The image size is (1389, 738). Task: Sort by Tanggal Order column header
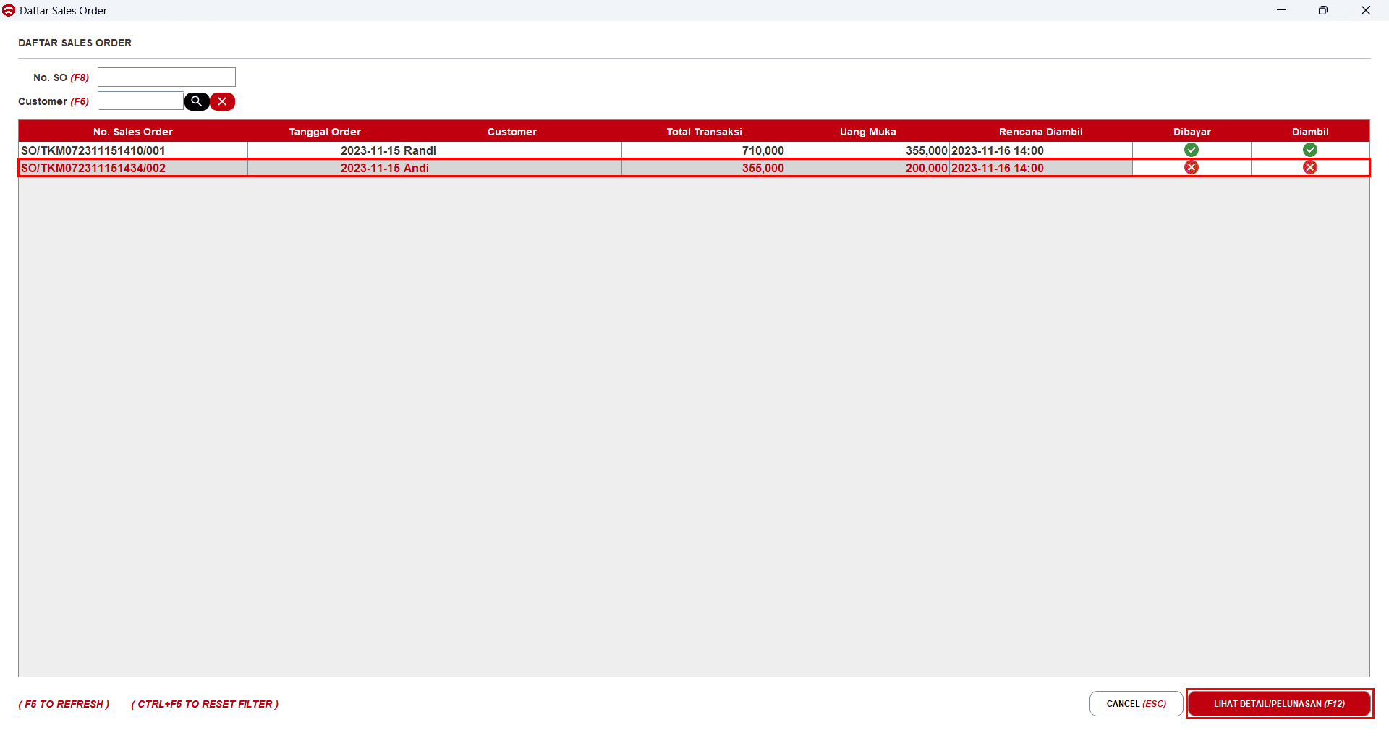(x=325, y=131)
